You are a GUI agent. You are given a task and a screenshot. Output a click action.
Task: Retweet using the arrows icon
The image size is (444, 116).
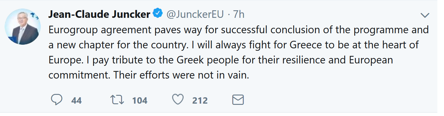pyautogui.click(x=118, y=100)
